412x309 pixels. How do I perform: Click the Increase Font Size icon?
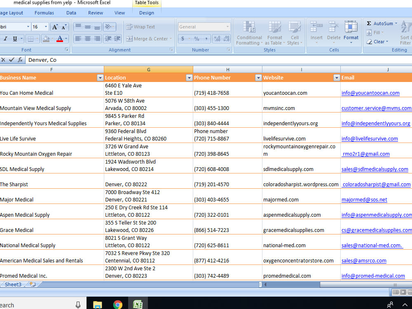[x=55, y=27]
